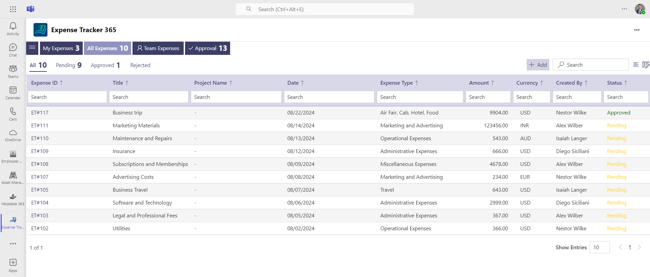This screenshot has width=650, height=277.
Task: Open Calendar in the sidebar
Action: (x=13, y=93)
